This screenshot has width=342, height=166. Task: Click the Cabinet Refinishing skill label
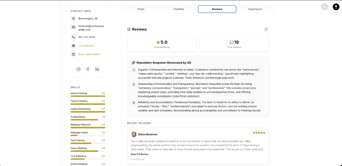[80, 109]
